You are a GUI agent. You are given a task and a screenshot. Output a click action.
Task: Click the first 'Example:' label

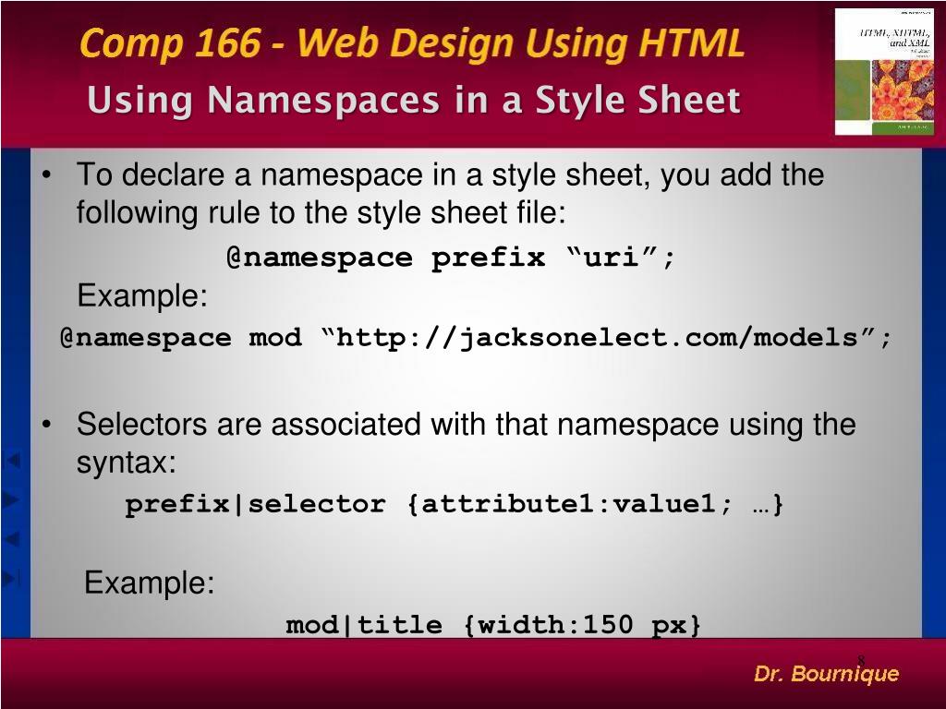[142, 296]
